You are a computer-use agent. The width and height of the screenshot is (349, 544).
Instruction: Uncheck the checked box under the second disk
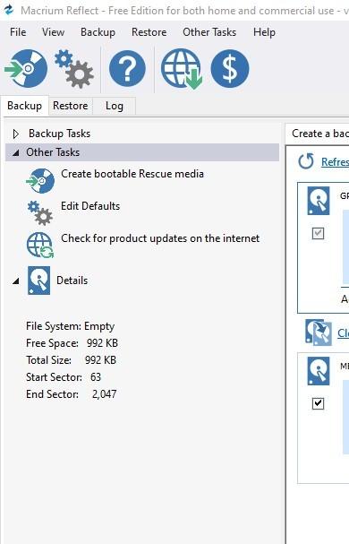coord(318,403)
